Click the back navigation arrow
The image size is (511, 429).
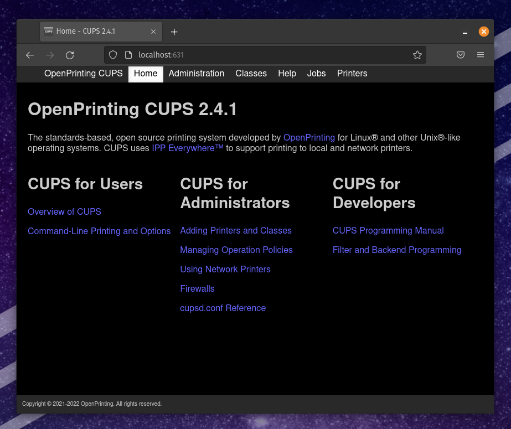[30, 55]
